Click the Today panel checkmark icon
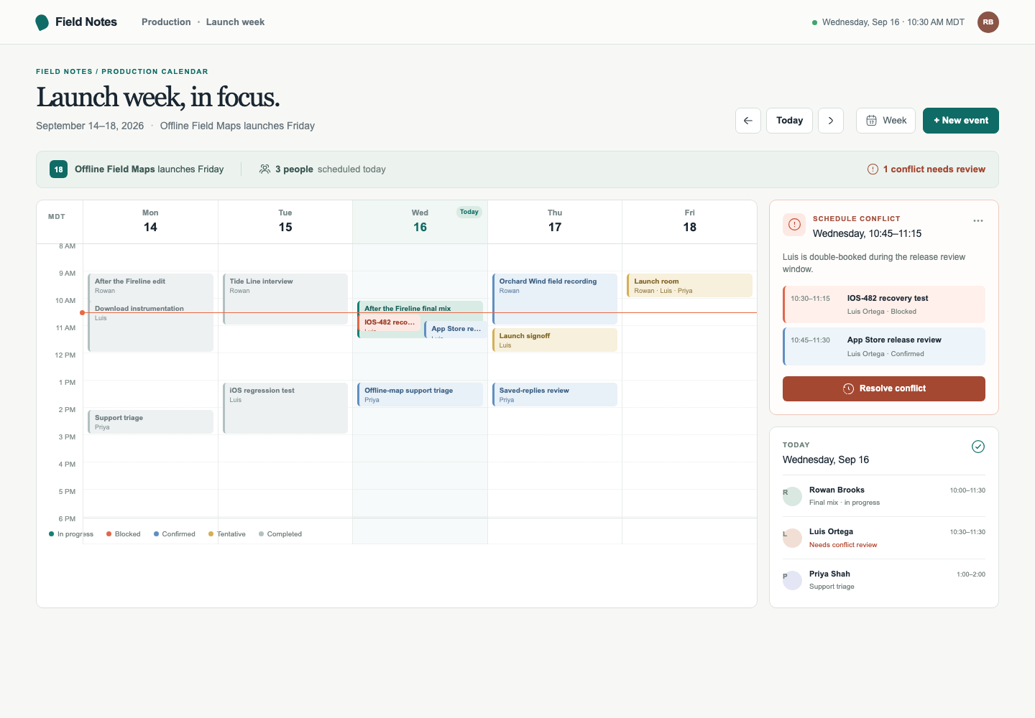 (x=978, y=447)
